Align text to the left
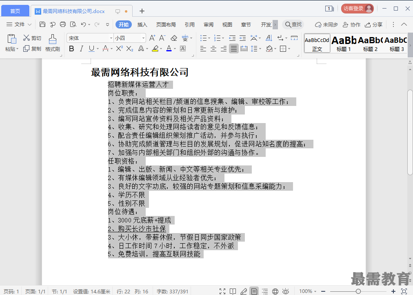This screenshot has width=413, height=295. coord(203,48)
